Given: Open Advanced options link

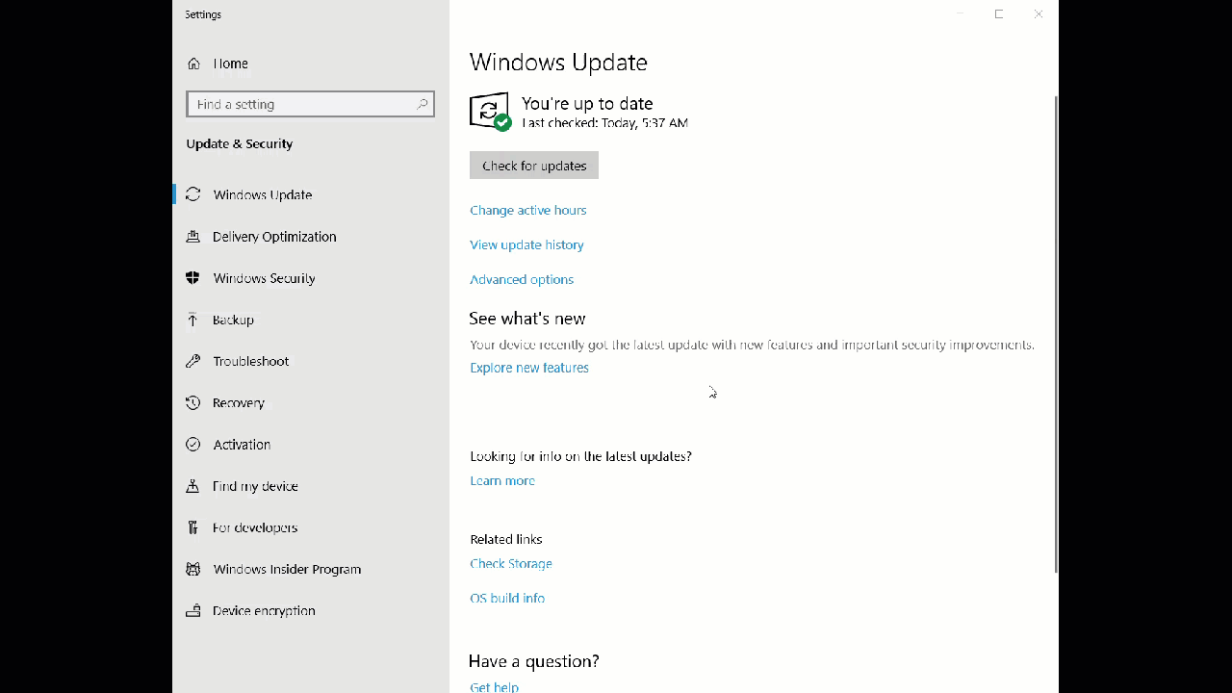Looking at the screenshot, I should 522,279.
